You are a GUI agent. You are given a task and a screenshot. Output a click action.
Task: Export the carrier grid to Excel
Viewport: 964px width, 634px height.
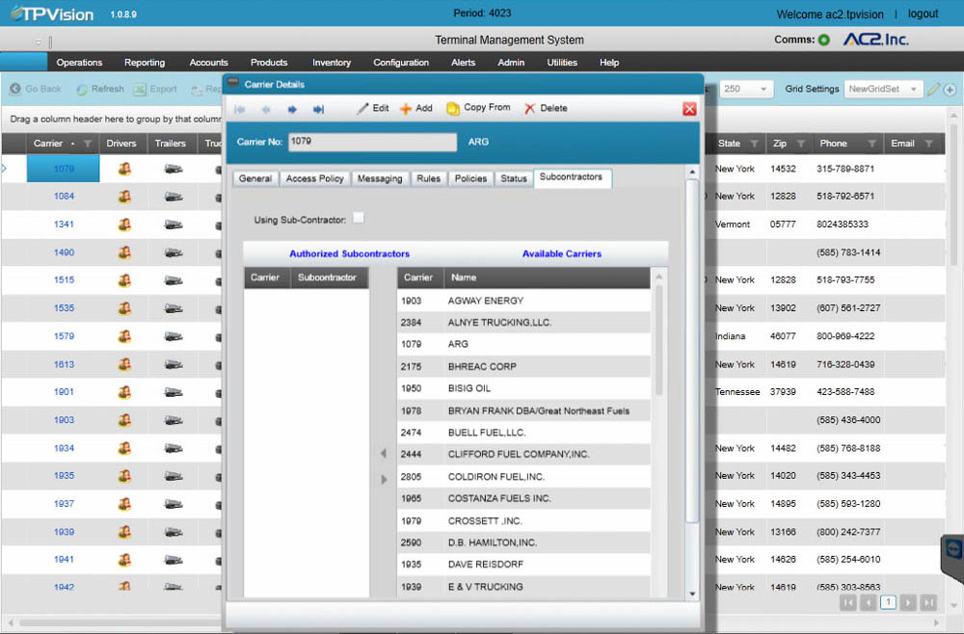coord(154,89)
